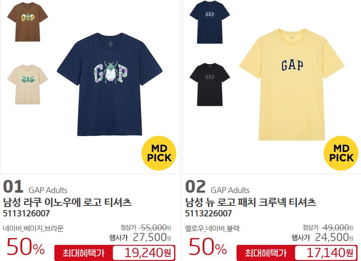The height and width of the screenshot is (261, 361).
Task: Click the GAP Adults brand label of product 02
Action: [x=230, y=191]
